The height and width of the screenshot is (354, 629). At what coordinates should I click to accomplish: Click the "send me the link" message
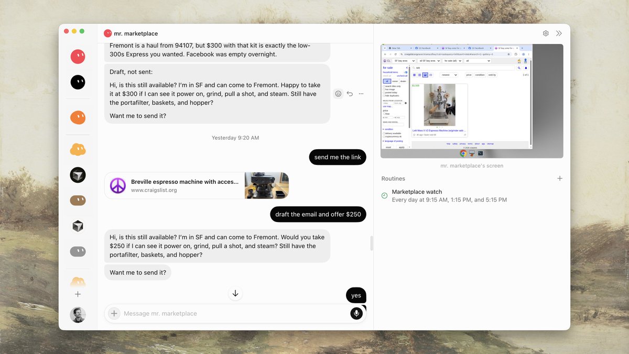338,157
